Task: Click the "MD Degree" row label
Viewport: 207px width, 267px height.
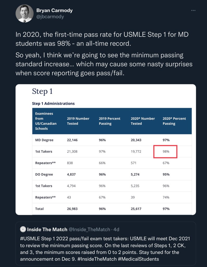Action: click(44, 140)
